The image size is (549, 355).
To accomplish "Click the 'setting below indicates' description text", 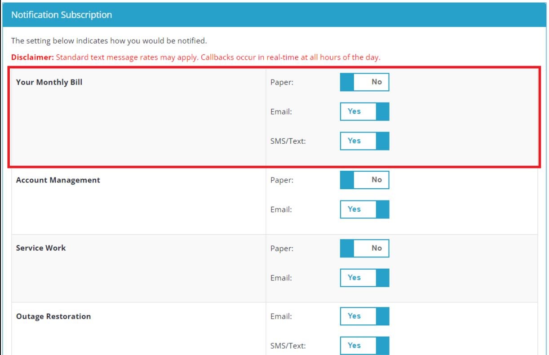I will pyautogui.click(x=109, y=41).
